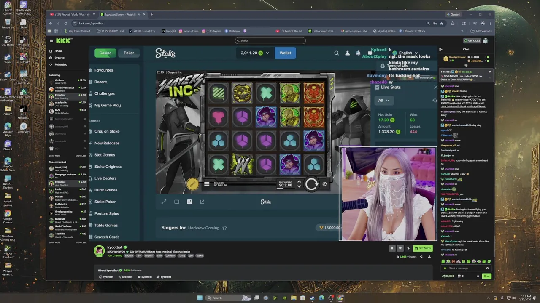Screen dimensions: 540x303
Task: Open the balance currency dropdown
Action: [x=267, y=53]
